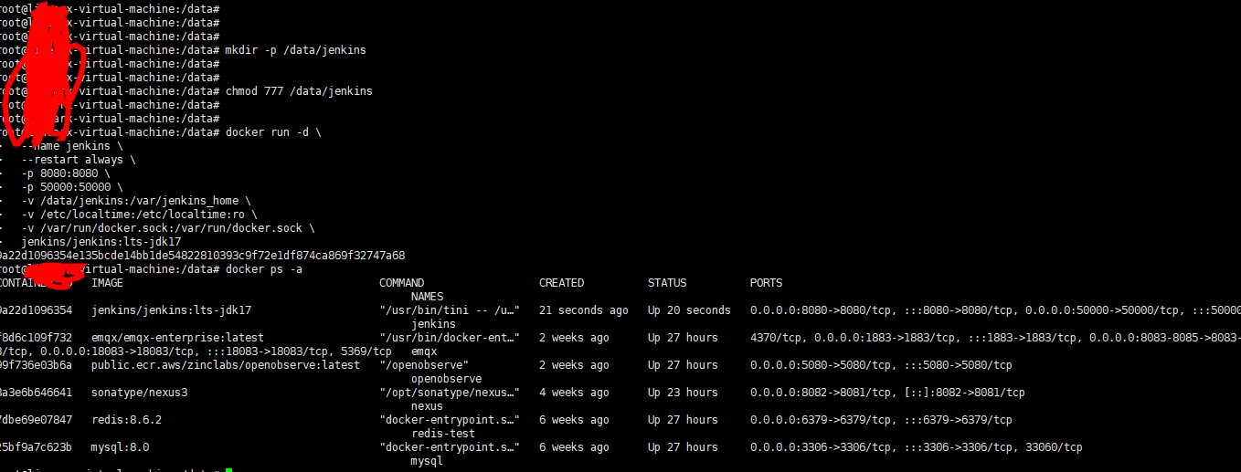
Task: Click the 'docker ps -a' command
Action: 263,269
